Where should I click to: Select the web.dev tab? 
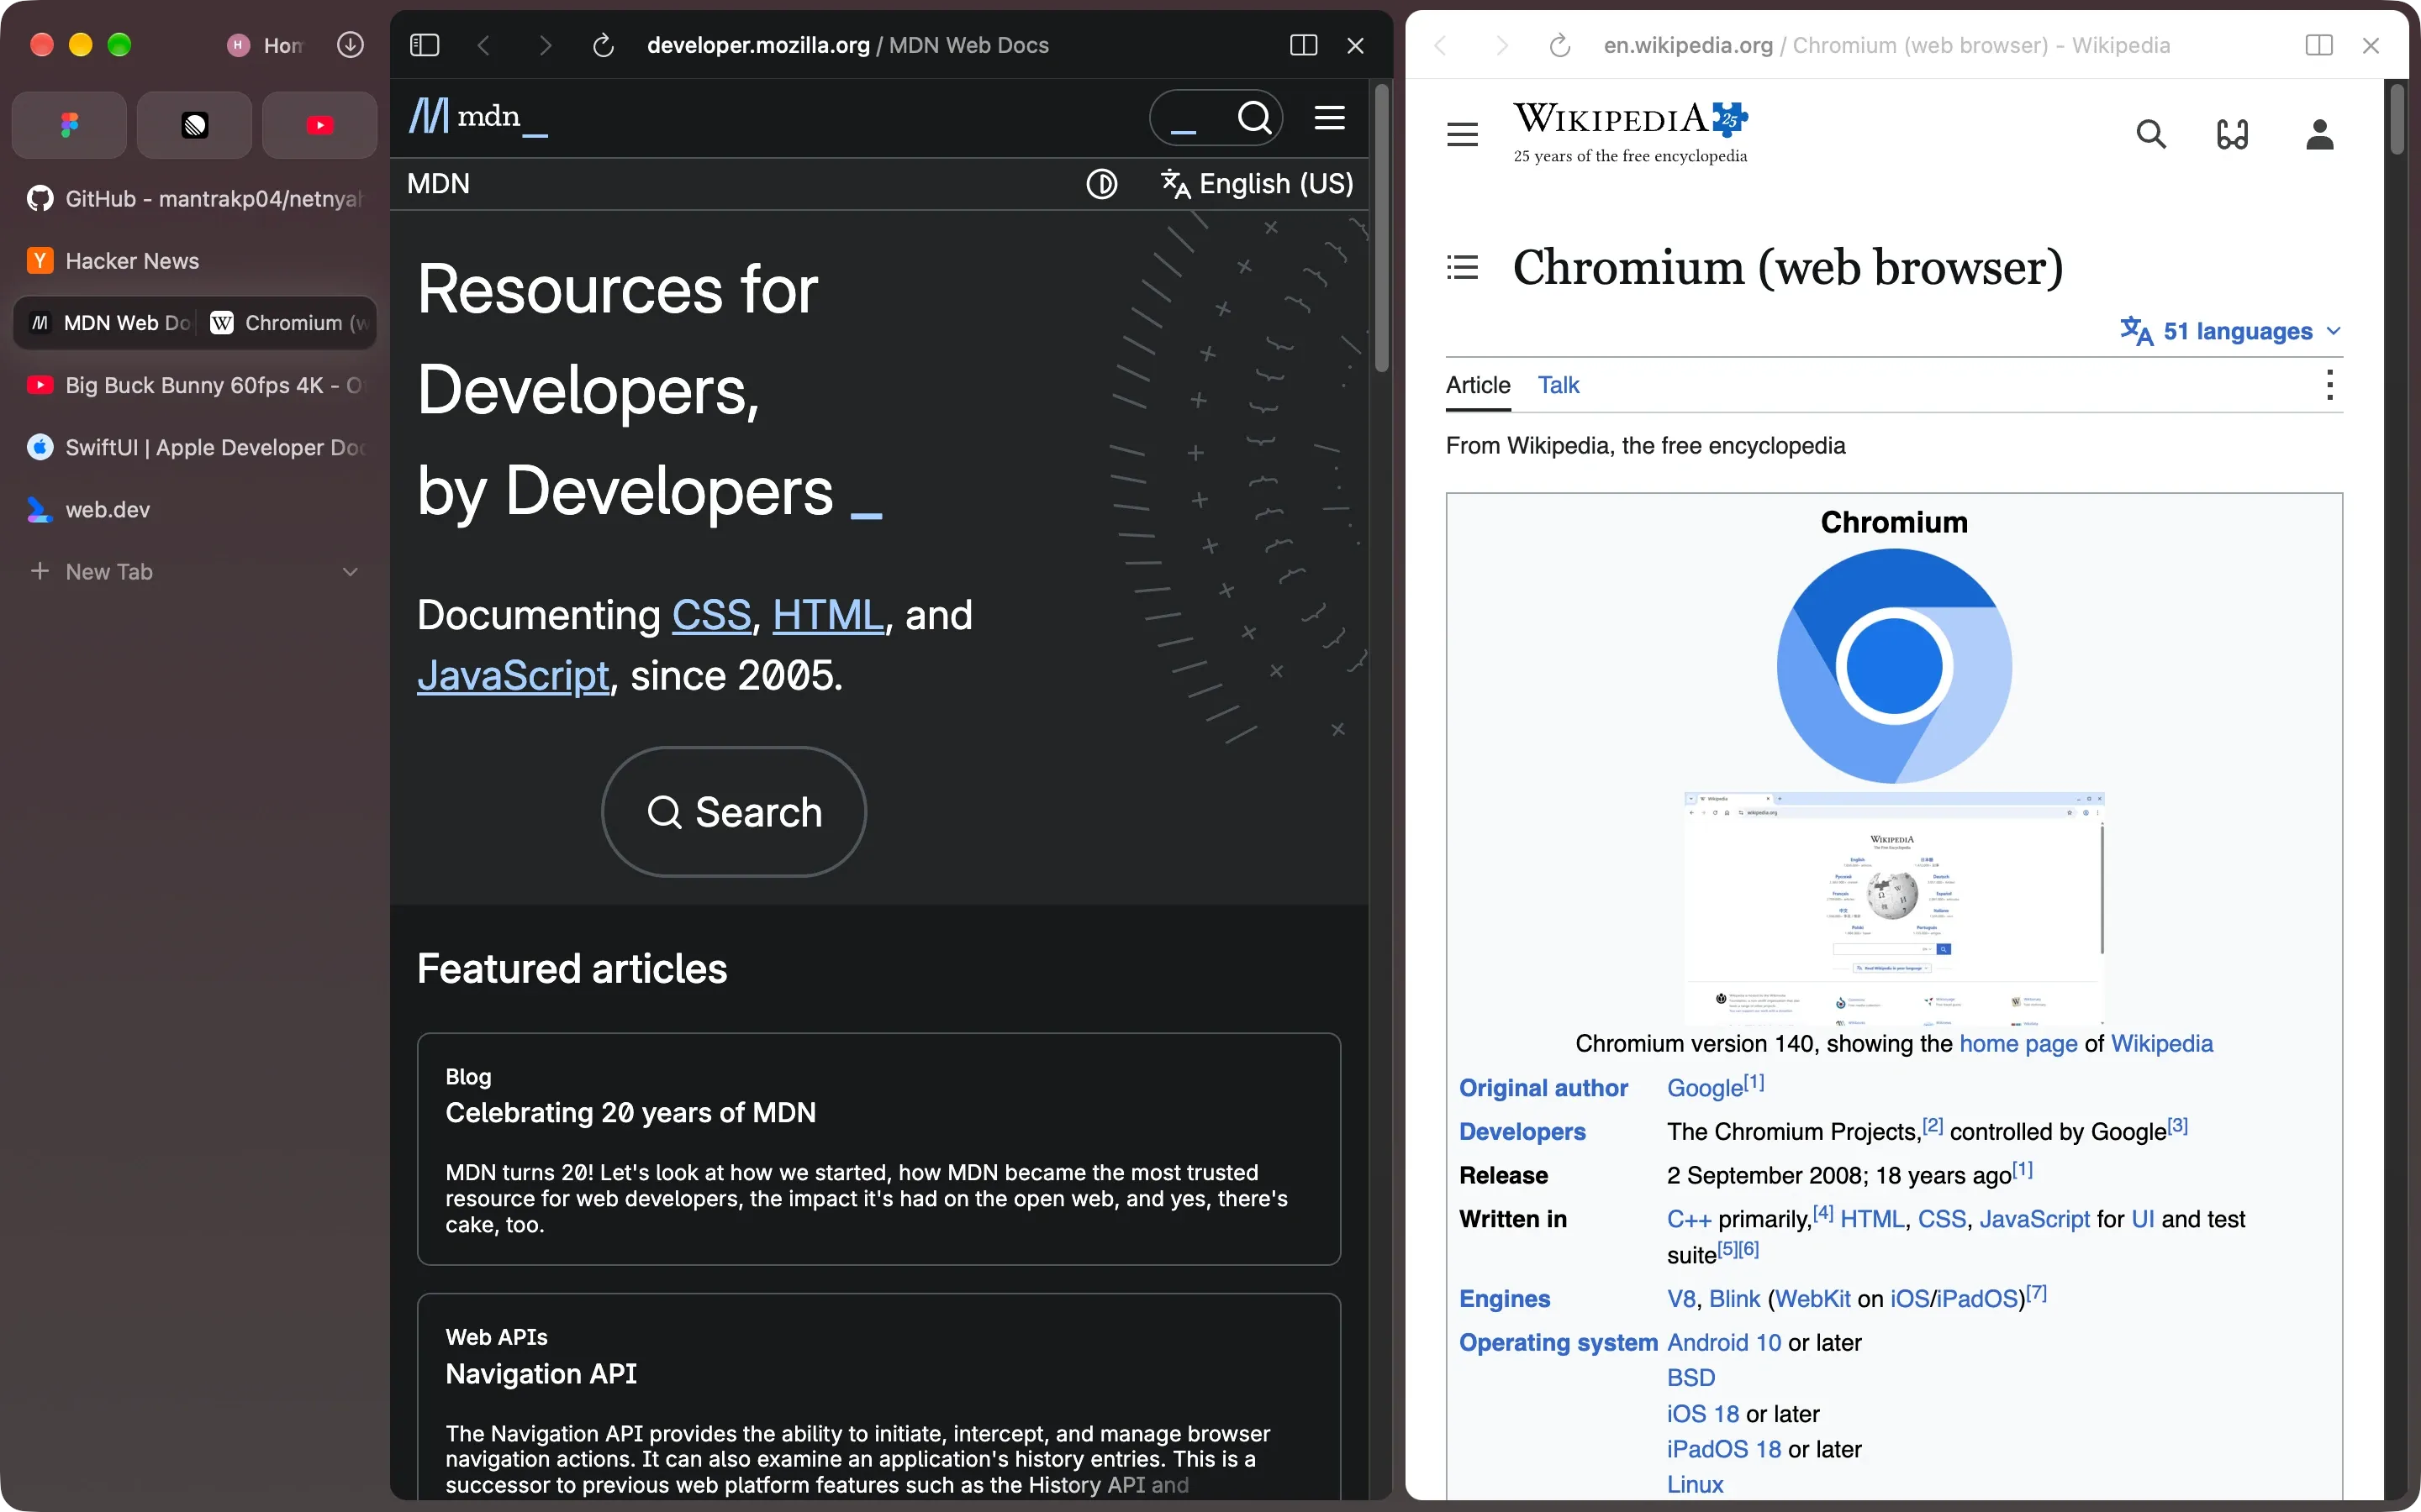point(194,510)
